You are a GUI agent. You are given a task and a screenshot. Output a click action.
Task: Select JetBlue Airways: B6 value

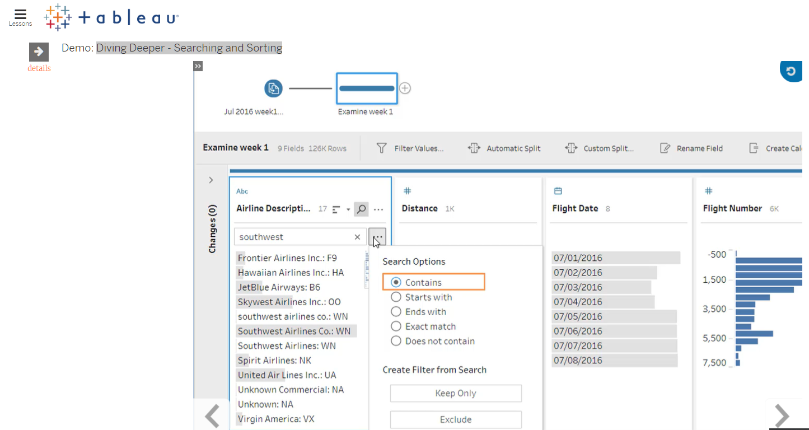pos(279,287)
